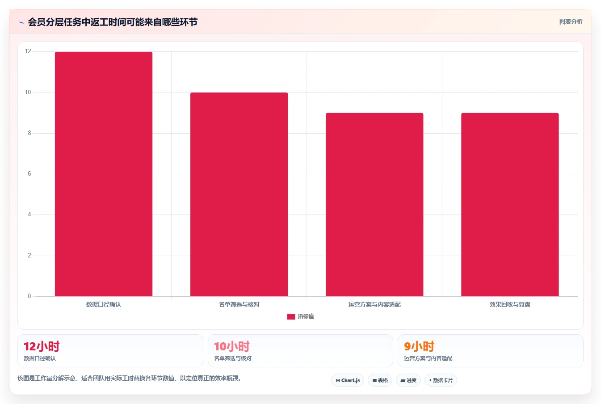Image resolution: width=601 pixels, height=404 pixels.
Task: Click the 表格 chip
Action: (x=380, y=380)
